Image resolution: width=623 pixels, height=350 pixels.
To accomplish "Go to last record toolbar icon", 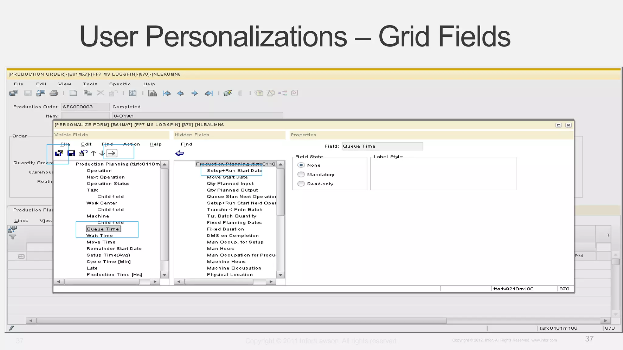I will 209,93.
